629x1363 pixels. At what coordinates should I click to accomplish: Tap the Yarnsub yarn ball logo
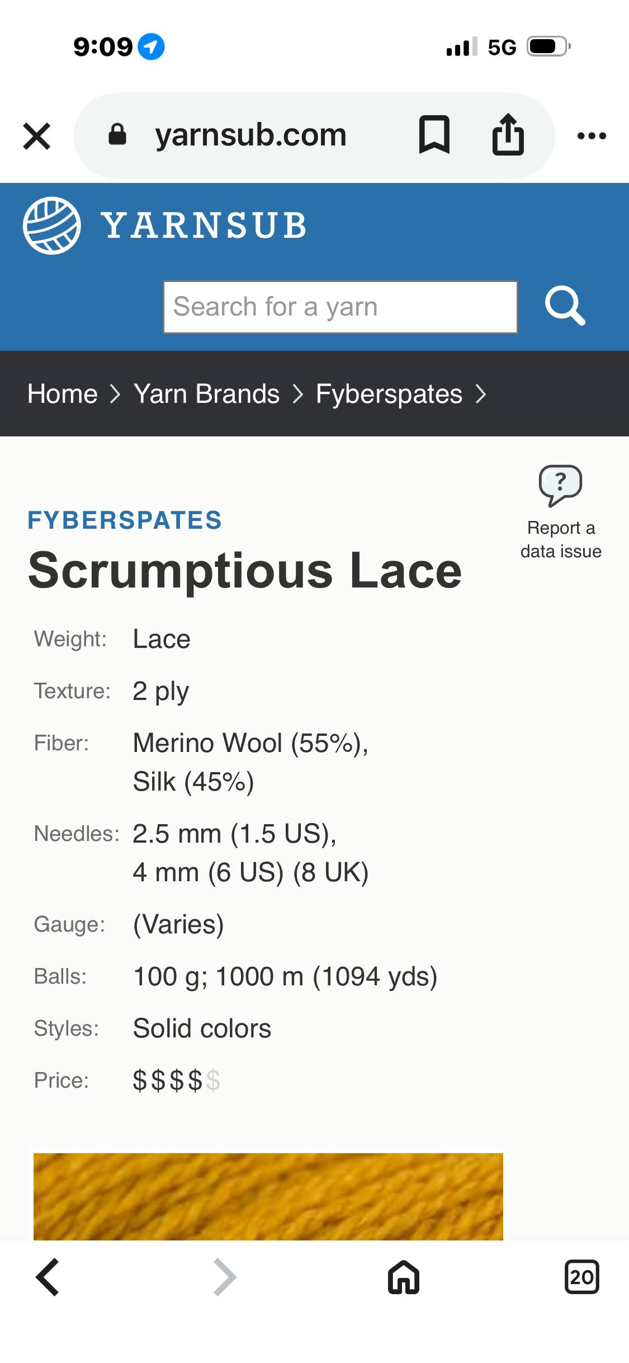[x=51, y=225]
